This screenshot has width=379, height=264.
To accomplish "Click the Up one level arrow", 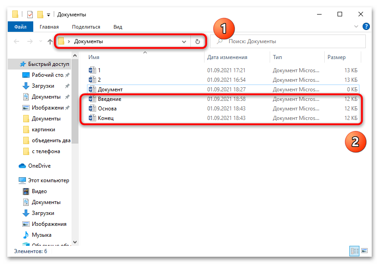I will click(x=50, y=42).
